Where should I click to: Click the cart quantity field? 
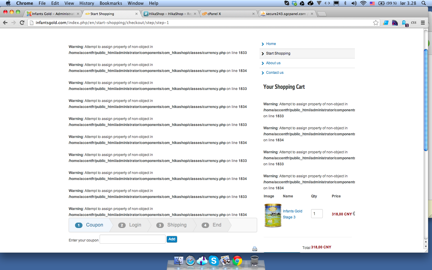[317, 214]
